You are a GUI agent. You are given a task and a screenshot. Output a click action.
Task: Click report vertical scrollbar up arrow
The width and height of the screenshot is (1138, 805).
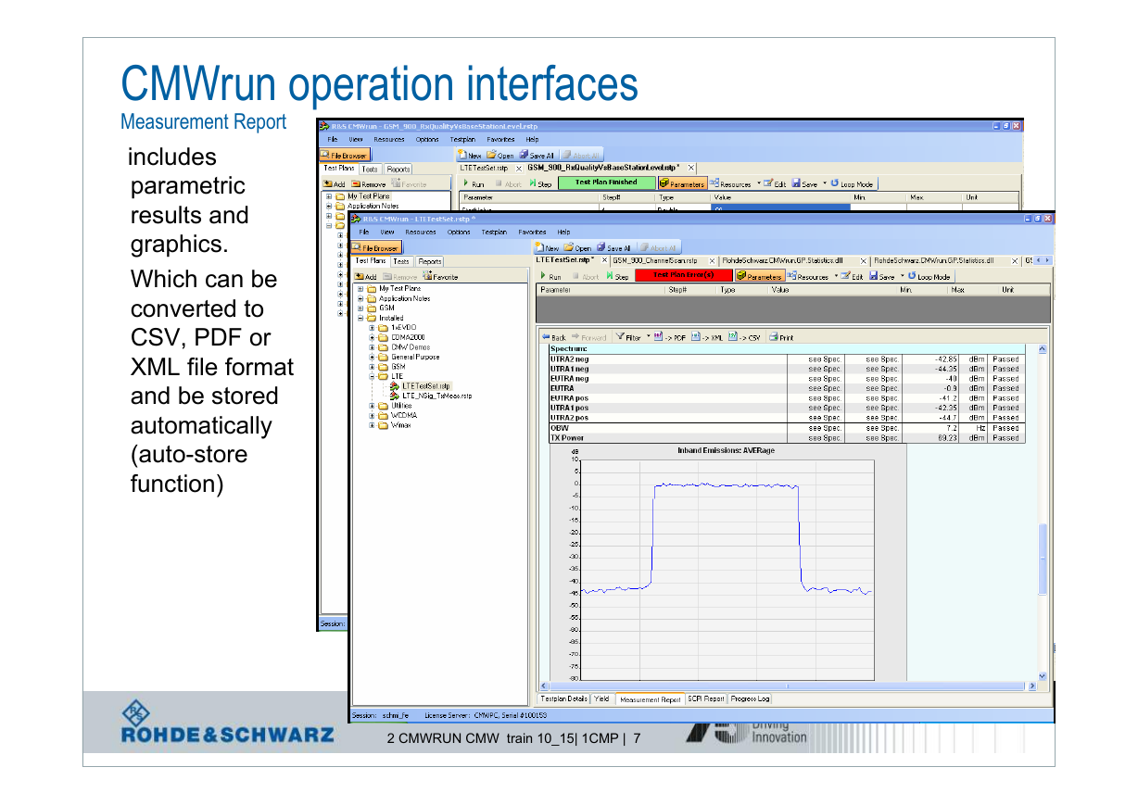point(1043,348)
